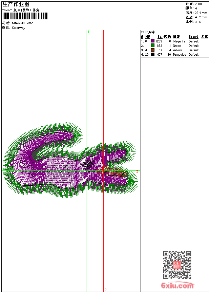The height and width of the screenshot is (292, 210).
Task: Click the 'N#' column header
Action: click(148, 37)
